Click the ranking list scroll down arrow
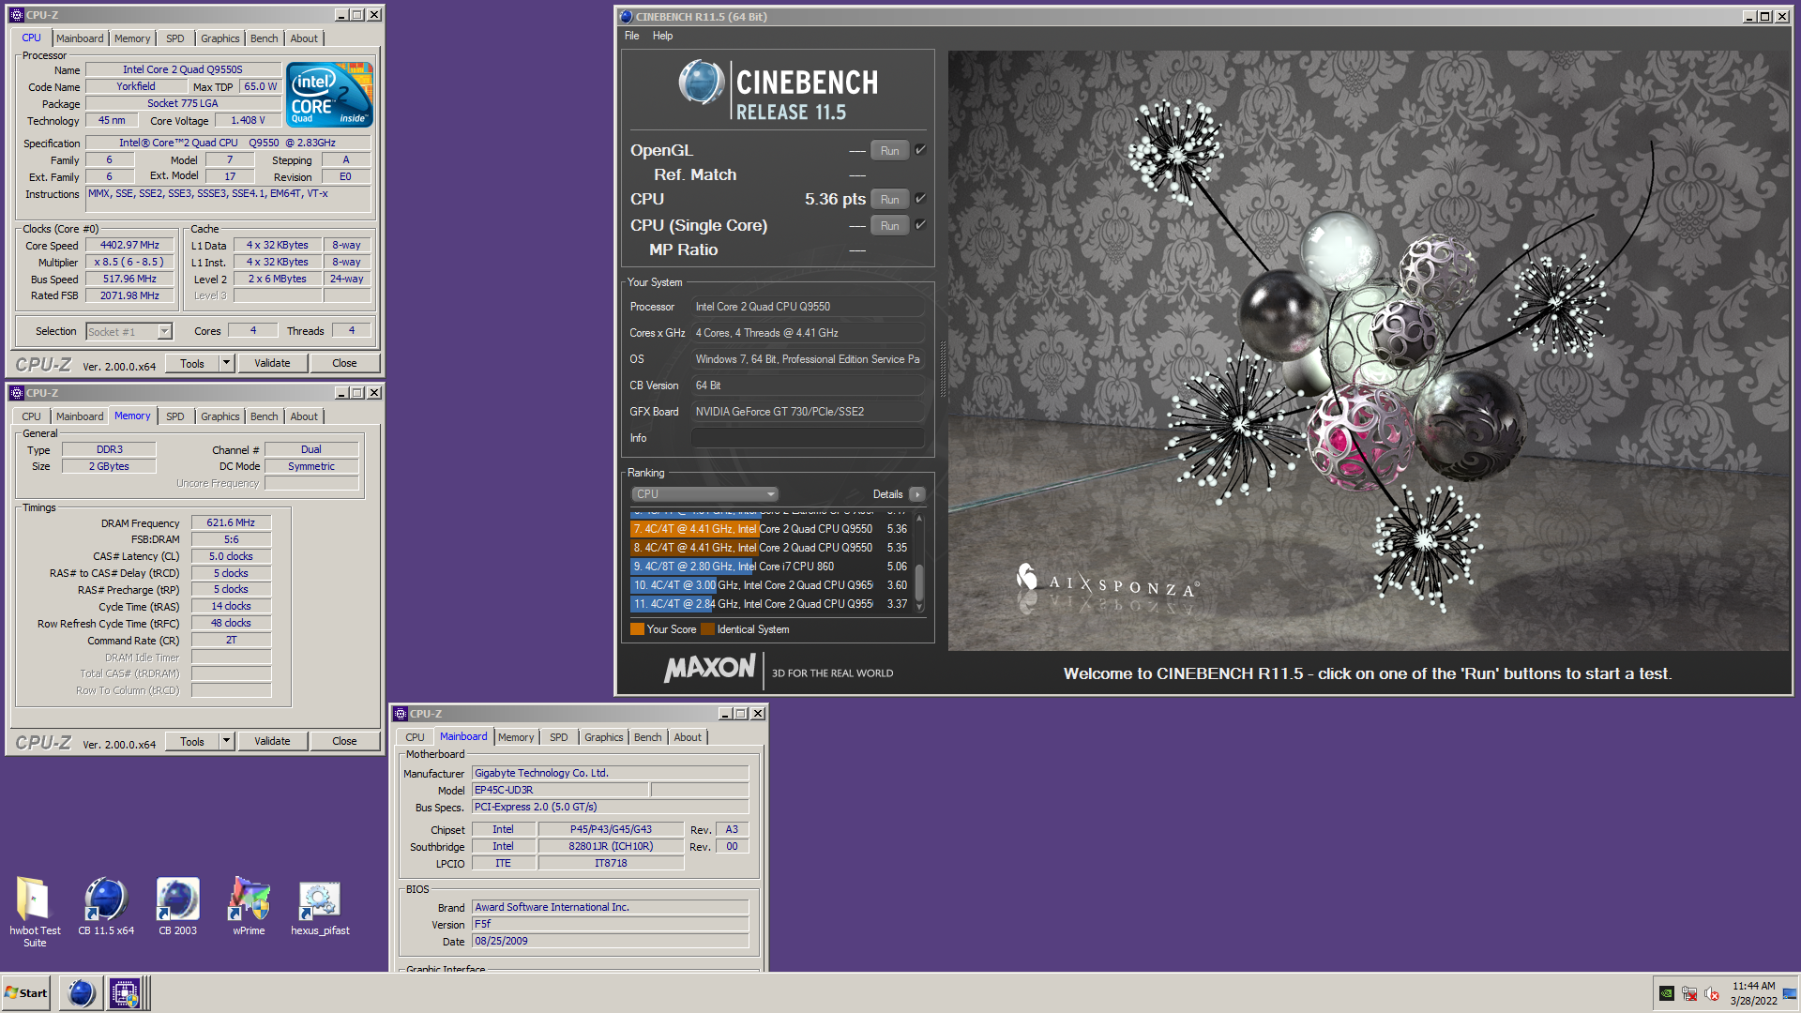This screenshot has width=1801, height=1013. point(919,607)
